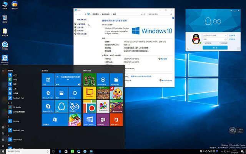Open the Minecraft tile

(x=103, y=93)
